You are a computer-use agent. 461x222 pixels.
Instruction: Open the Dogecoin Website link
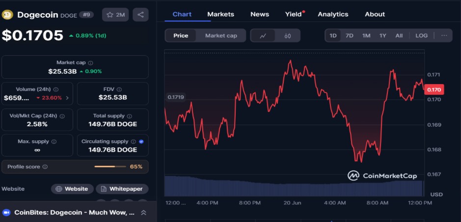pos(72,189)
